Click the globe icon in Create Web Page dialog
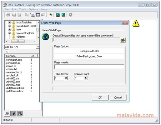The image size is (161, 125). pos(45,37)
